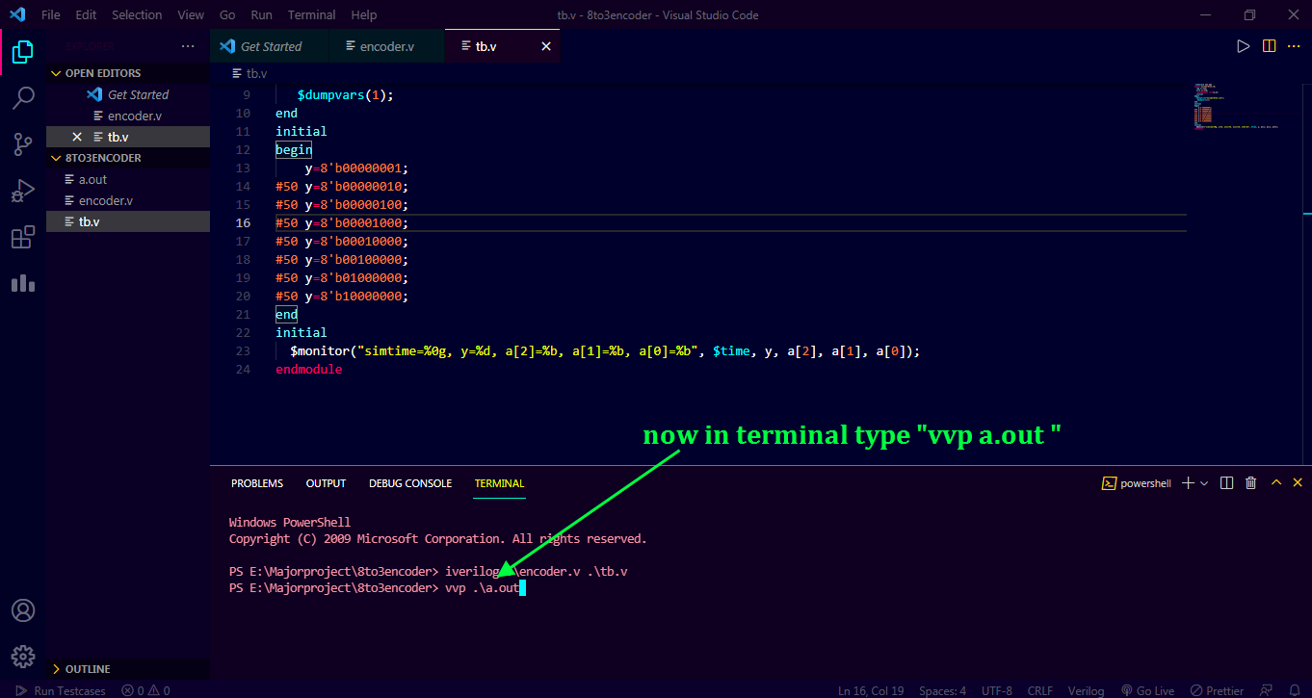Collapse the OPEN EDITORS section
Screen dimensions: 1312x698
(128, 73)
